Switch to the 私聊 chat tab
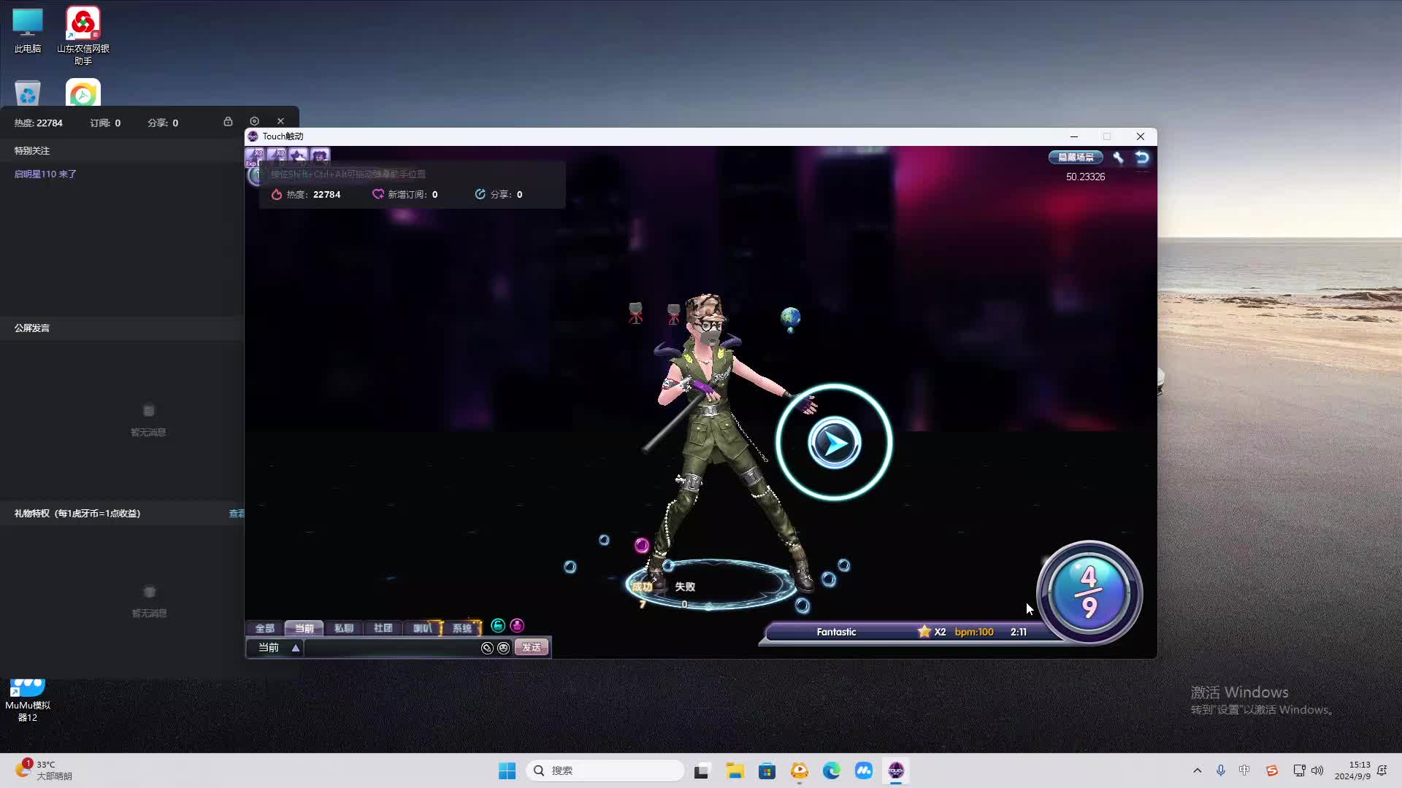This screenshot has height=788, width=1402. [x=343, y=628]
